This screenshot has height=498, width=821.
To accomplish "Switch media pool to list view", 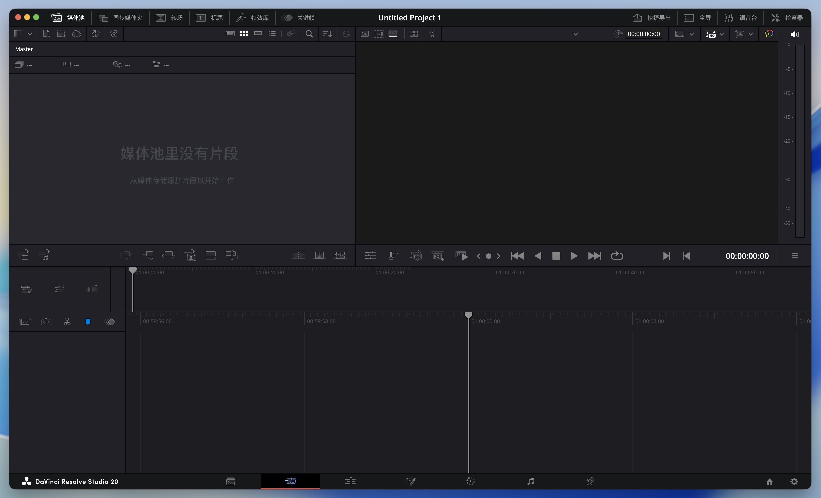I will coord(272,34).
